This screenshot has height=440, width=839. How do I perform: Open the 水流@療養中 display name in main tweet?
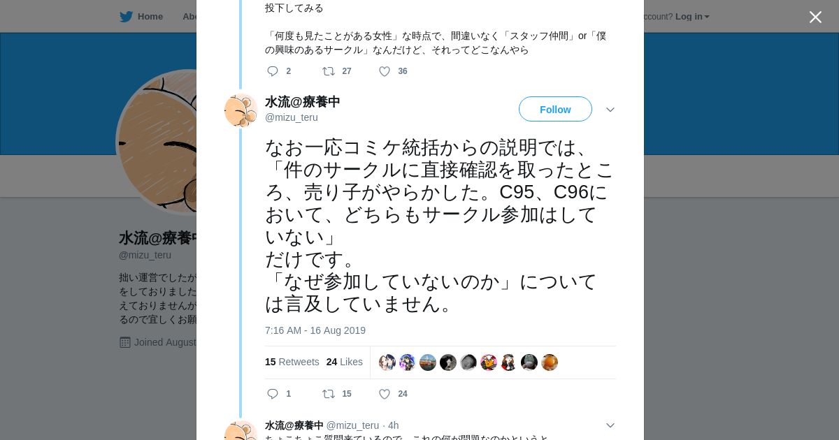point(302,102)
